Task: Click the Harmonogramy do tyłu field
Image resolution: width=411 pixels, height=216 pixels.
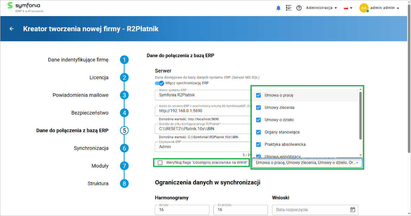Action: (x=182, y=210)
